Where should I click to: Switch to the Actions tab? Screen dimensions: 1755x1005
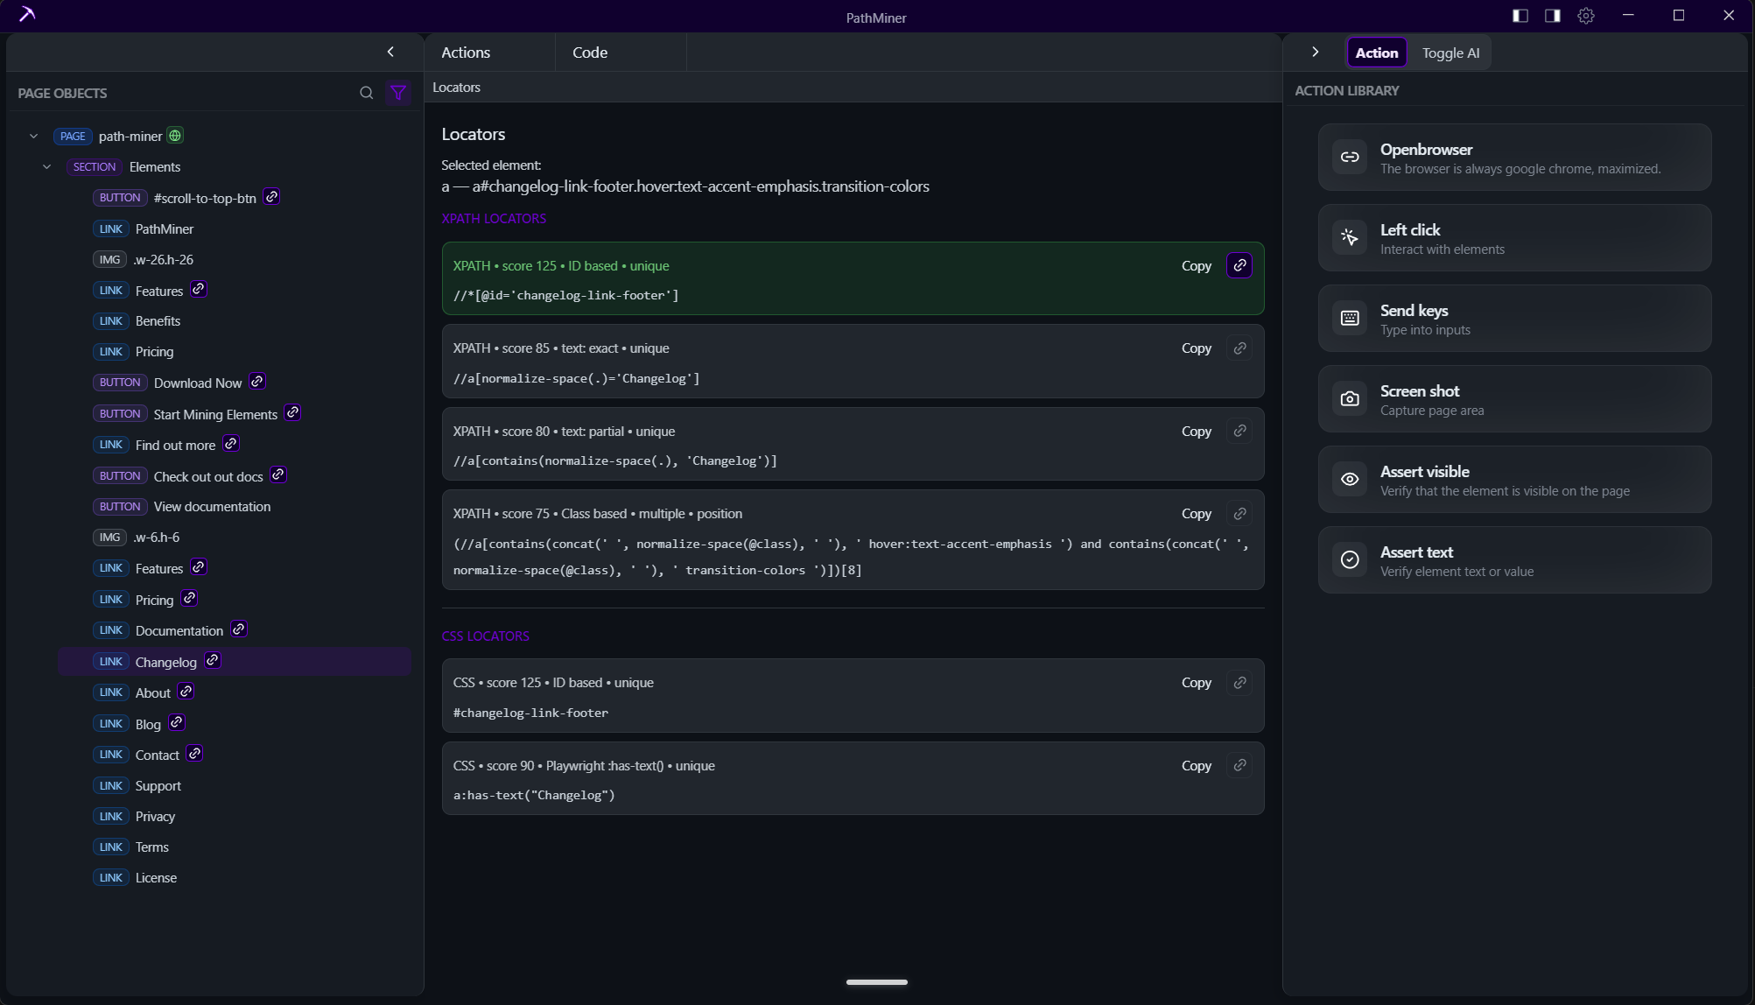pyautogui.click(x=466, y=53)
